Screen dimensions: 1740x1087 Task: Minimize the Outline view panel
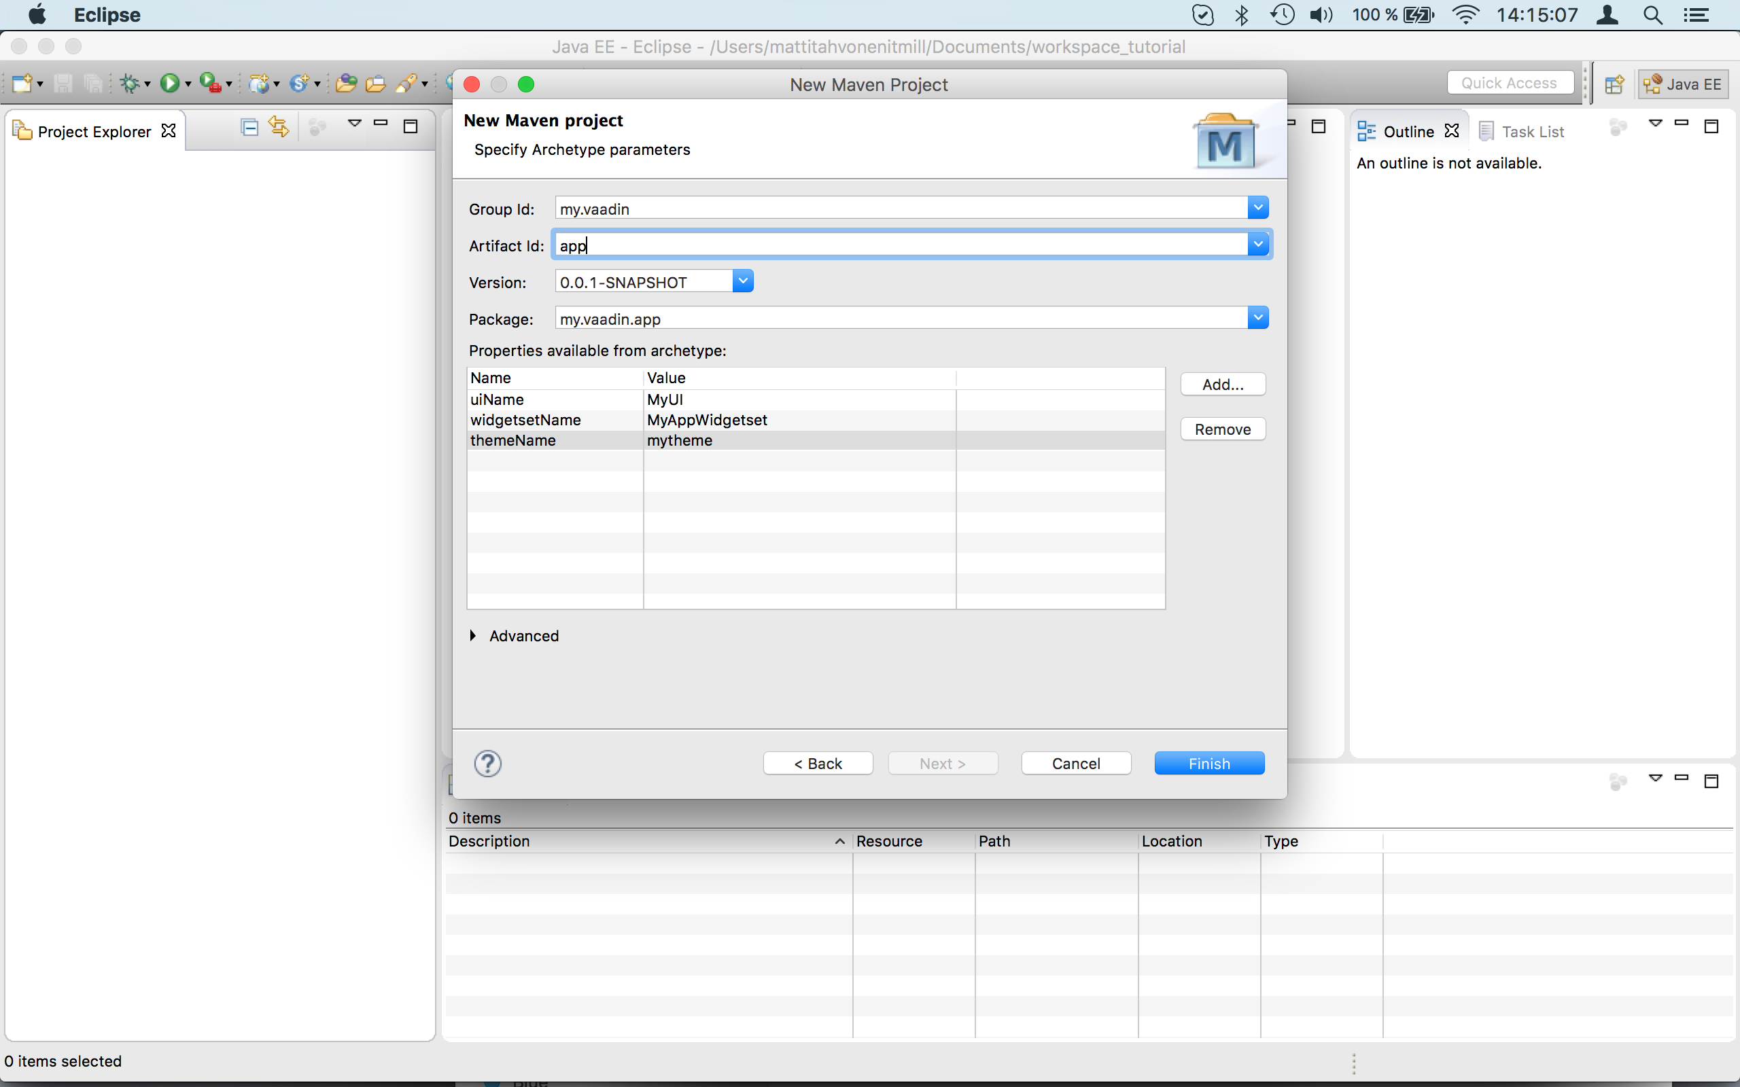click(x=1682, y=124)
